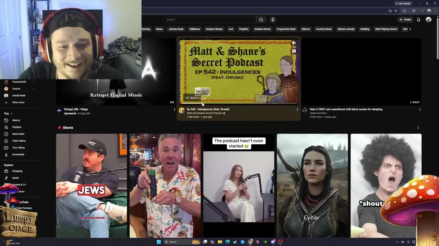
Task: Open Matt and Shane's Secret Podcast channel avatar
Action: pyautogui.click(x=182, y=110)
